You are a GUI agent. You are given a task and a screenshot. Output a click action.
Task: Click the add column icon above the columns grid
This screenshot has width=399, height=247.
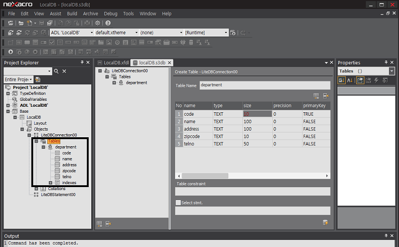tap(316, 96)
